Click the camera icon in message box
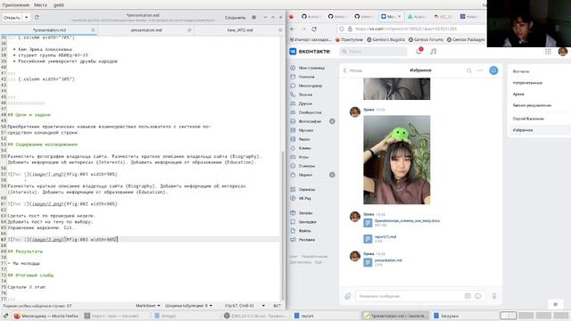 [x=468, y=296]
